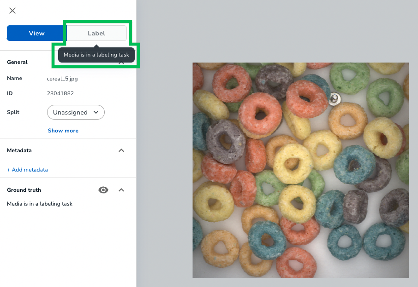Click the Ground truth section header

(24, 190)
